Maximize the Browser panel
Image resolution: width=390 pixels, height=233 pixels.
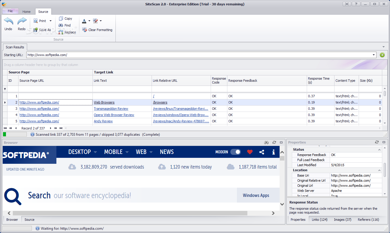click(x=281, y=143)
